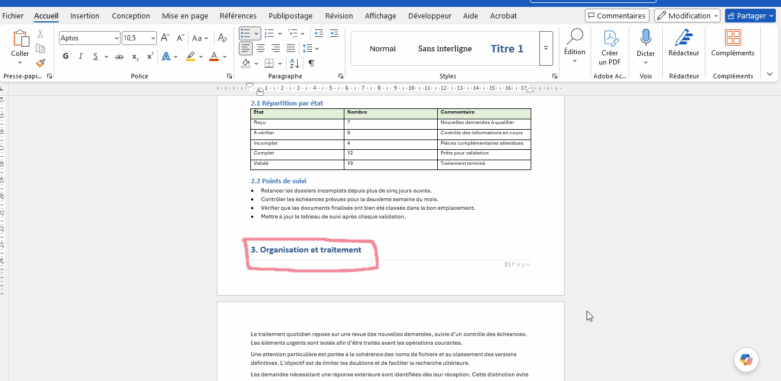Open the underline style dropdown arrow
Viewport: 781px width, 381px height.
(x=107, y=56)
